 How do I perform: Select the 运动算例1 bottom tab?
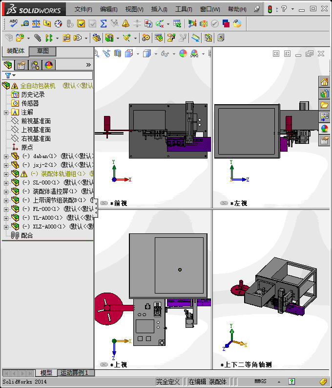coord(75,373)
